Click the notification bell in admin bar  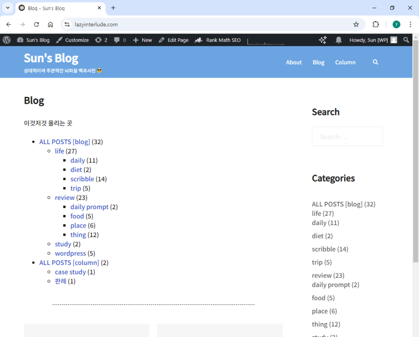[x=338, y=40]
